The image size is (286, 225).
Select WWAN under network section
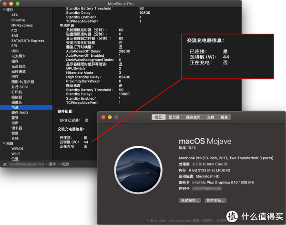click(17, 149)
